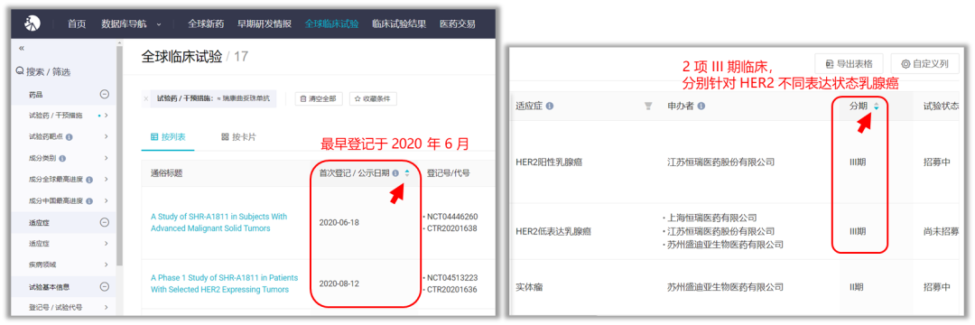The image size is (975, 325).
Task: Click the 清空全部 button
Action: click(x=319, y=98)
